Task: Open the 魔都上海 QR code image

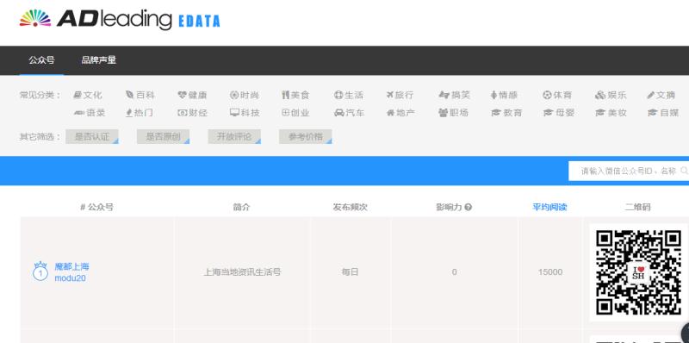Action: (638, 272)
